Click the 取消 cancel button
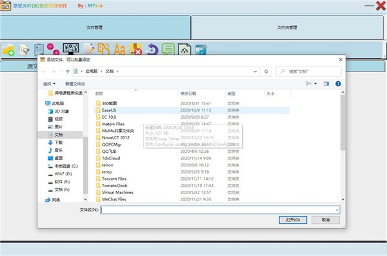This screenshot has width=387, height=256. pos(326,220)
